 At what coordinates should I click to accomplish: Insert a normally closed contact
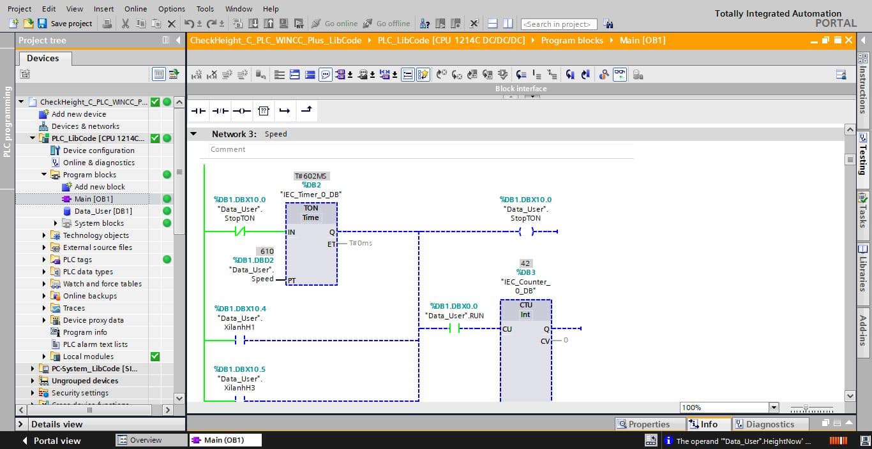[220, 111]
